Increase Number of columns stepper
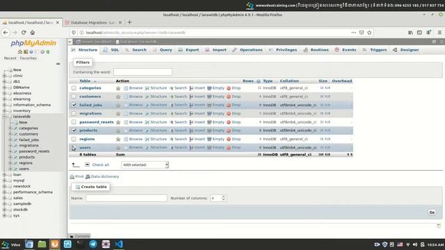 pos(224,197)
